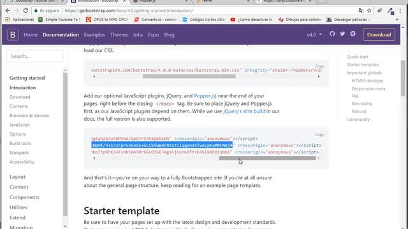Viewport: 408px width, 229px height.
Task: Open Códigos Cortos útiles bookmark
Action: 203,20
